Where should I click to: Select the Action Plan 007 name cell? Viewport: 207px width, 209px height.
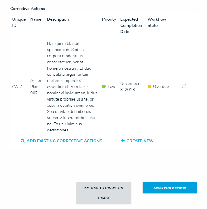[x=36, y=87]
